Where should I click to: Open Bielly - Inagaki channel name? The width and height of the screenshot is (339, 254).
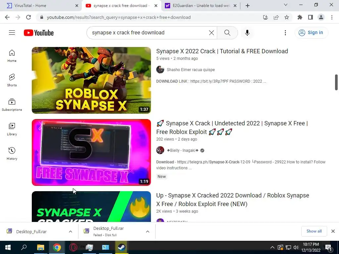(x=183, y=150)
